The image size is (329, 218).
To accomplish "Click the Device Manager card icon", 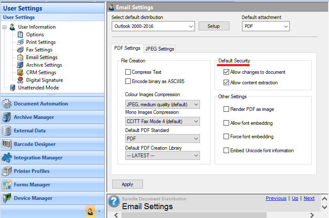I will (x=7, y=198).
